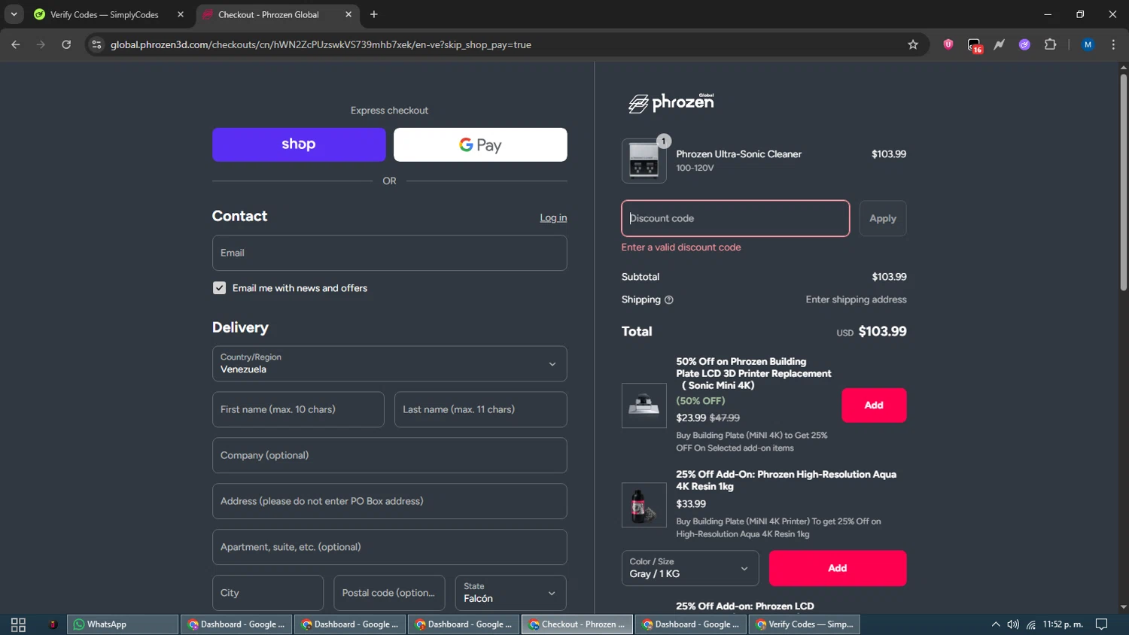1129x635 pixels.
Task: Uncheck Email me with news and offers
Action: pos(219,288)
